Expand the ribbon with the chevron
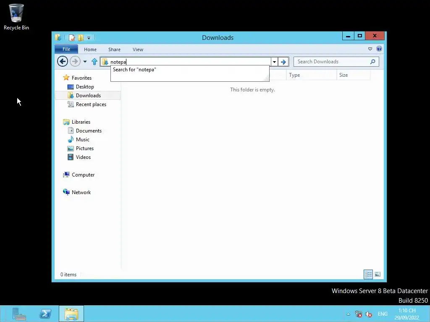Image resolution: width=430 pixels, height=322 pixels. pos(370,49)
